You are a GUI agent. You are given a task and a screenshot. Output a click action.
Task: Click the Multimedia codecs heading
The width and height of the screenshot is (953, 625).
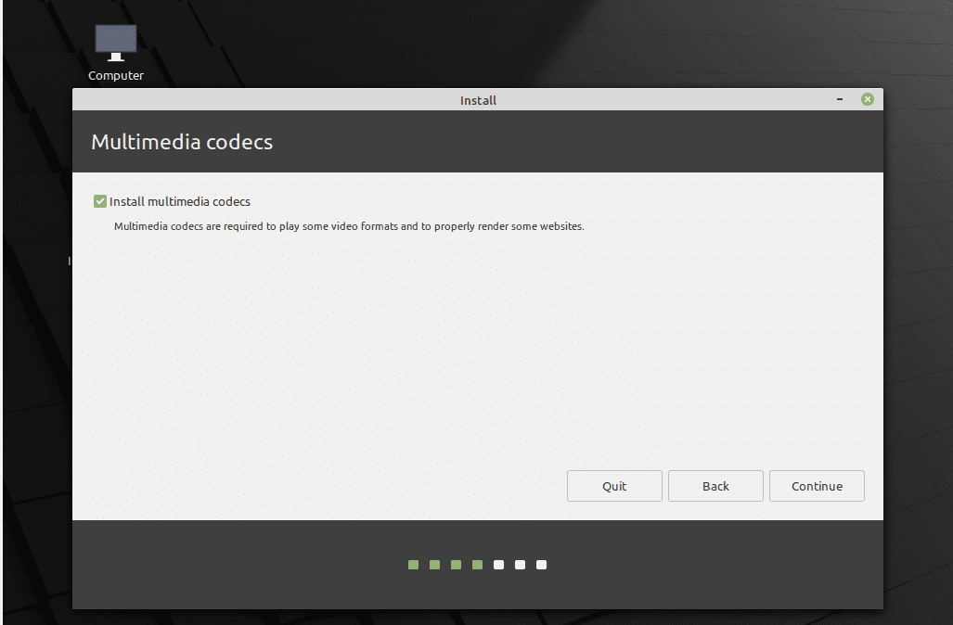click(x=181, y=142)
